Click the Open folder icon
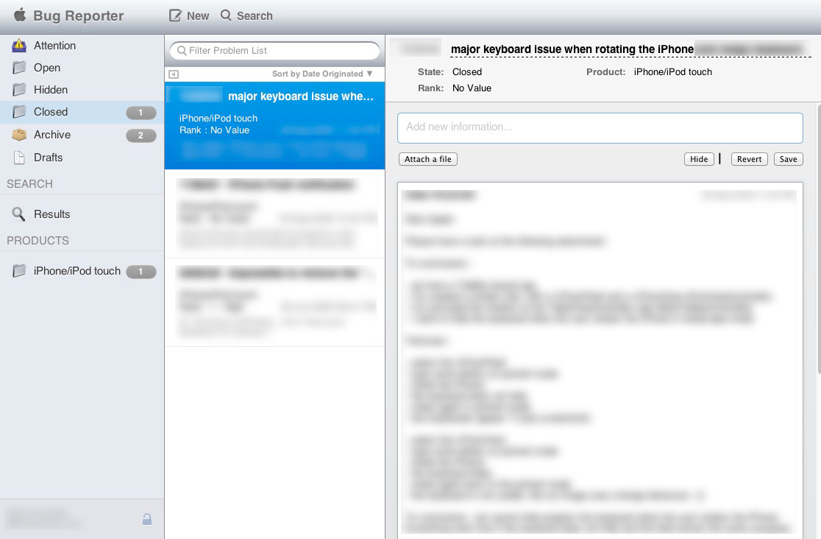Viewport: 821px width, 539px height. click(x=19, y=68)
